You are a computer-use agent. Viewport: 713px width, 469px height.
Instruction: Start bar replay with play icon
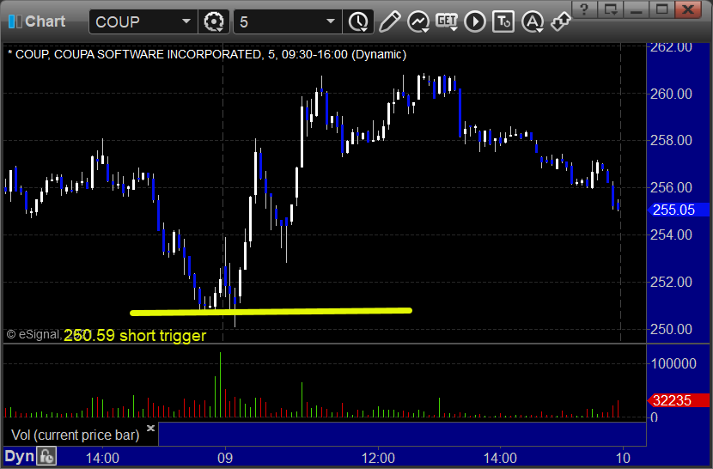coord(475,21)
